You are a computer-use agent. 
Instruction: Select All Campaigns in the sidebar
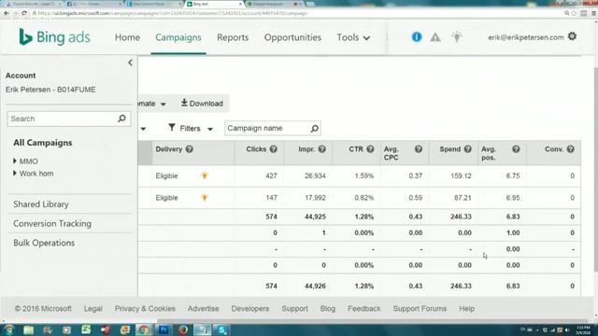[x=43, y=143]
